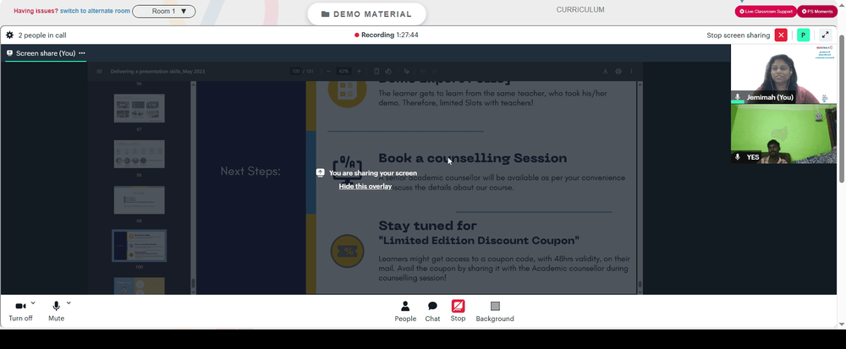Screen dimensions: 846x349
Task: Click switch to alternate room link
Action: [x=95, y=11]
